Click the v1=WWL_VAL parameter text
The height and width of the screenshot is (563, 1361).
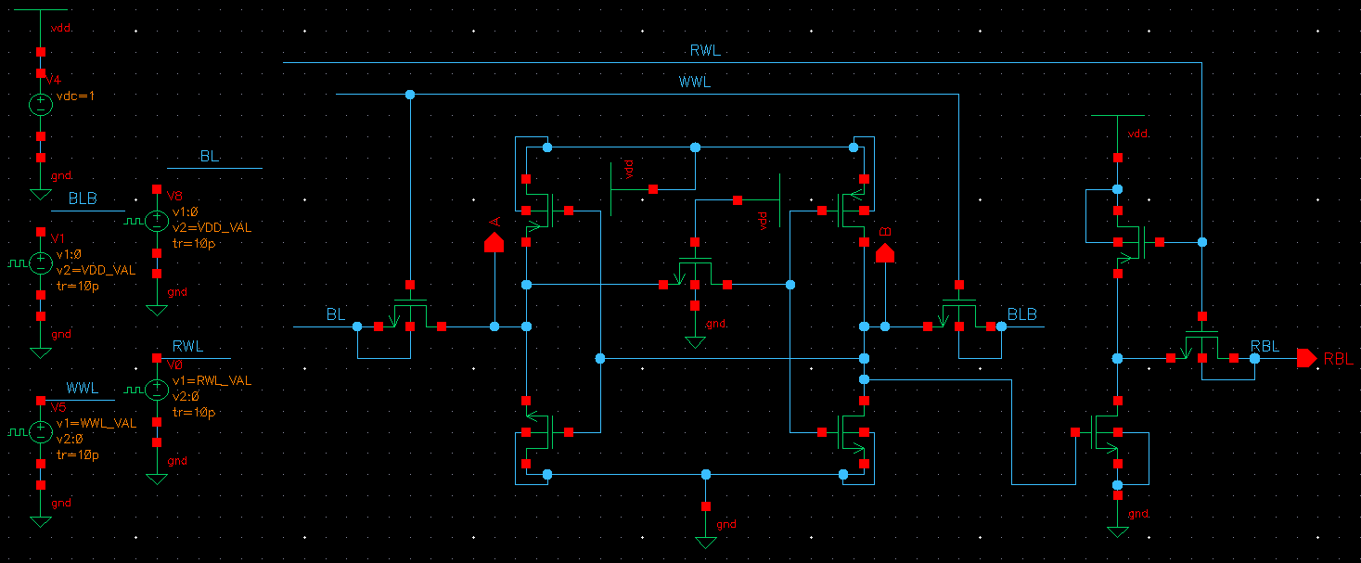(x=96, y=424)
